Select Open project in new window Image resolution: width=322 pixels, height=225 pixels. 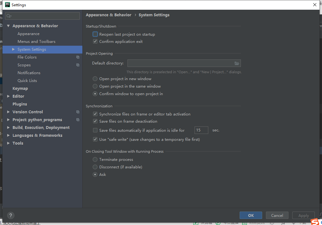95,79
